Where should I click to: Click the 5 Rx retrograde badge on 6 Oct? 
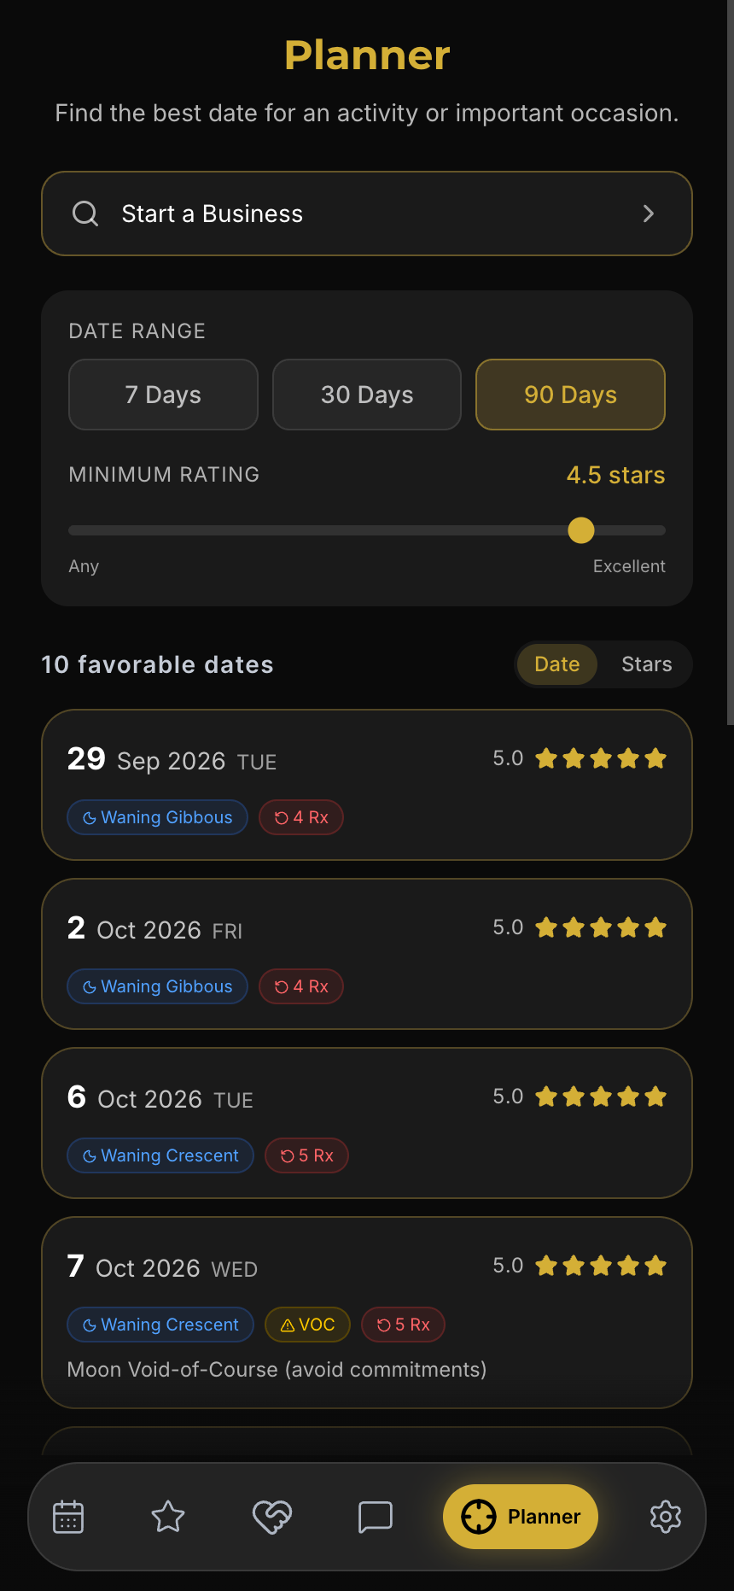306,1155
